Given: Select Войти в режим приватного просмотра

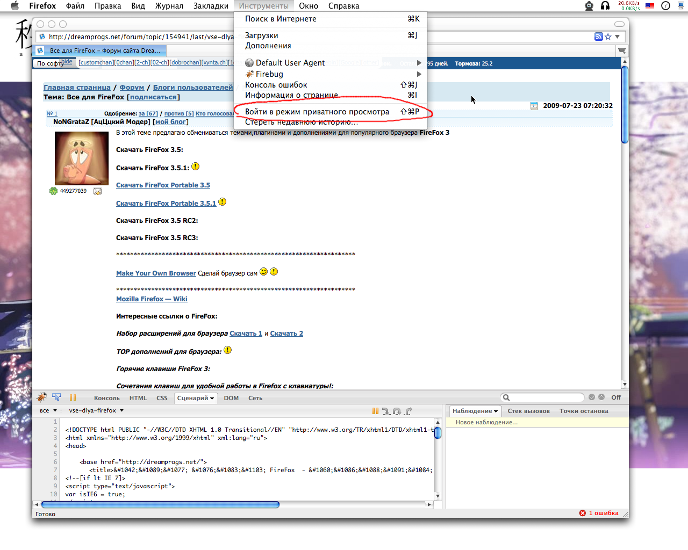Looking at the screenshot, I should pos(331,112).
